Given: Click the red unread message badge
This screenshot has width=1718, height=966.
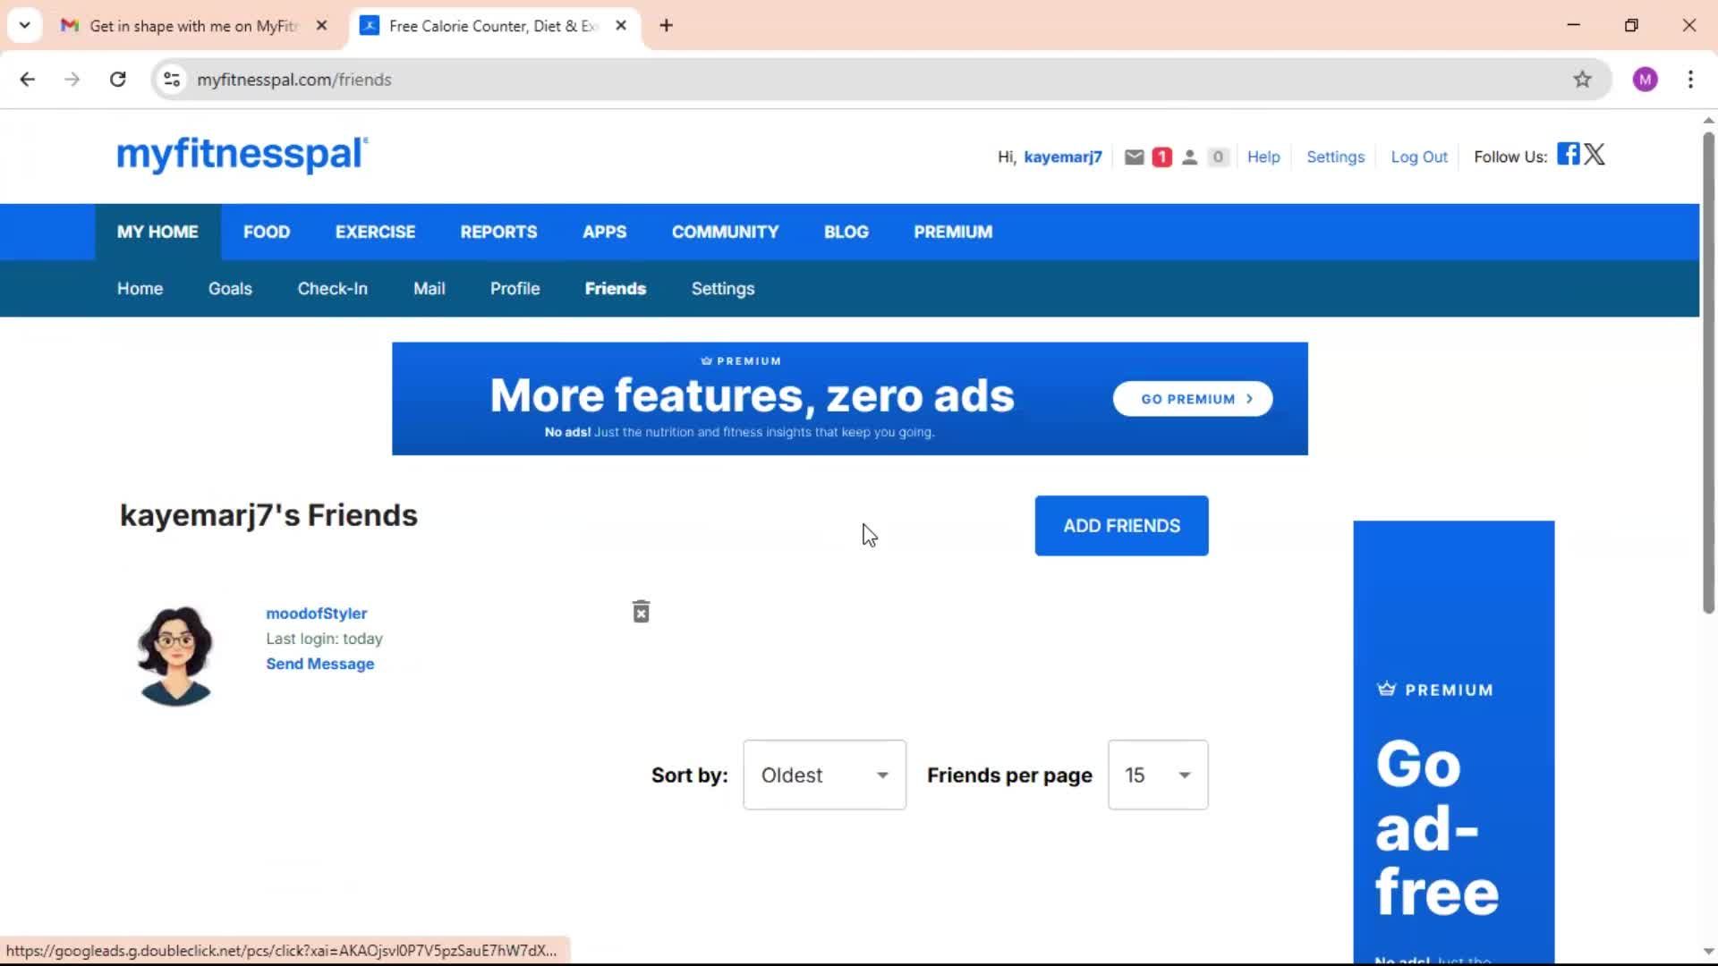Looking at the screenshot, I should pyautogui.click(x=1161, y=157).
